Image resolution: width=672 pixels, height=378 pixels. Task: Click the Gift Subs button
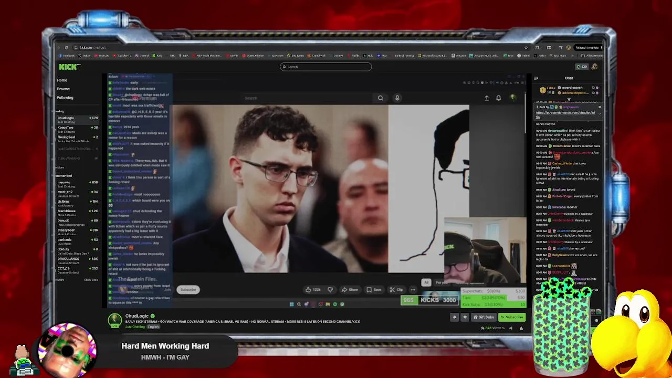coord(484,317)
